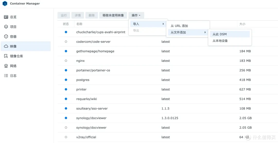Click the 运行 run button
Viewport: 278px width, 143px height.
64,15
